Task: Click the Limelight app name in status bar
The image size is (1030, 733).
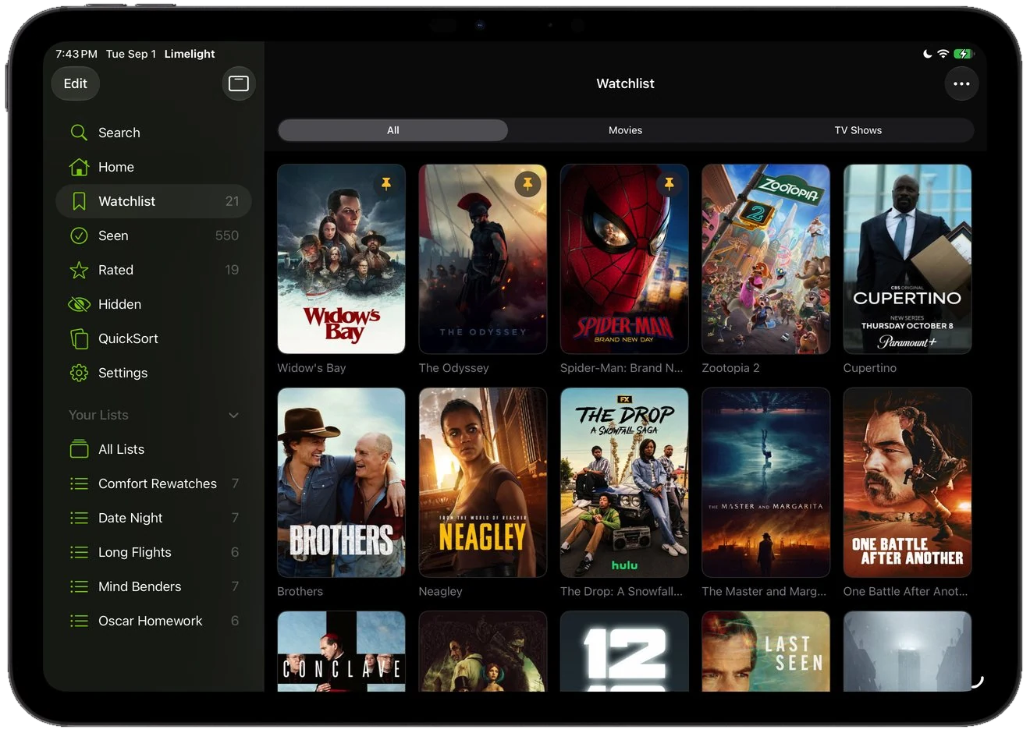Action: (190, 54)
